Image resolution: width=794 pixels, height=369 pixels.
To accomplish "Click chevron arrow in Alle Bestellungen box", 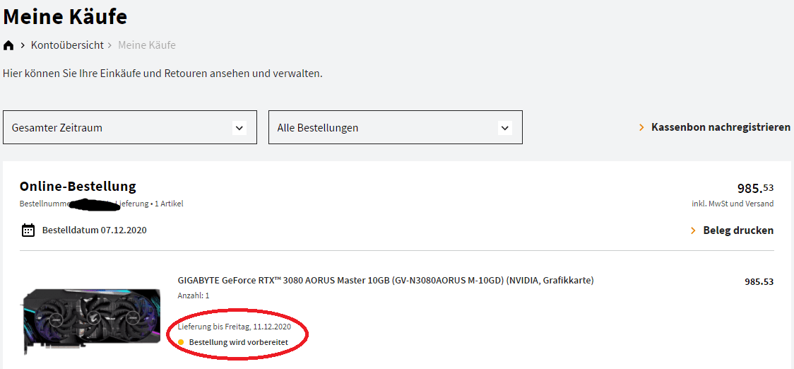I will (x=504, y=128).
